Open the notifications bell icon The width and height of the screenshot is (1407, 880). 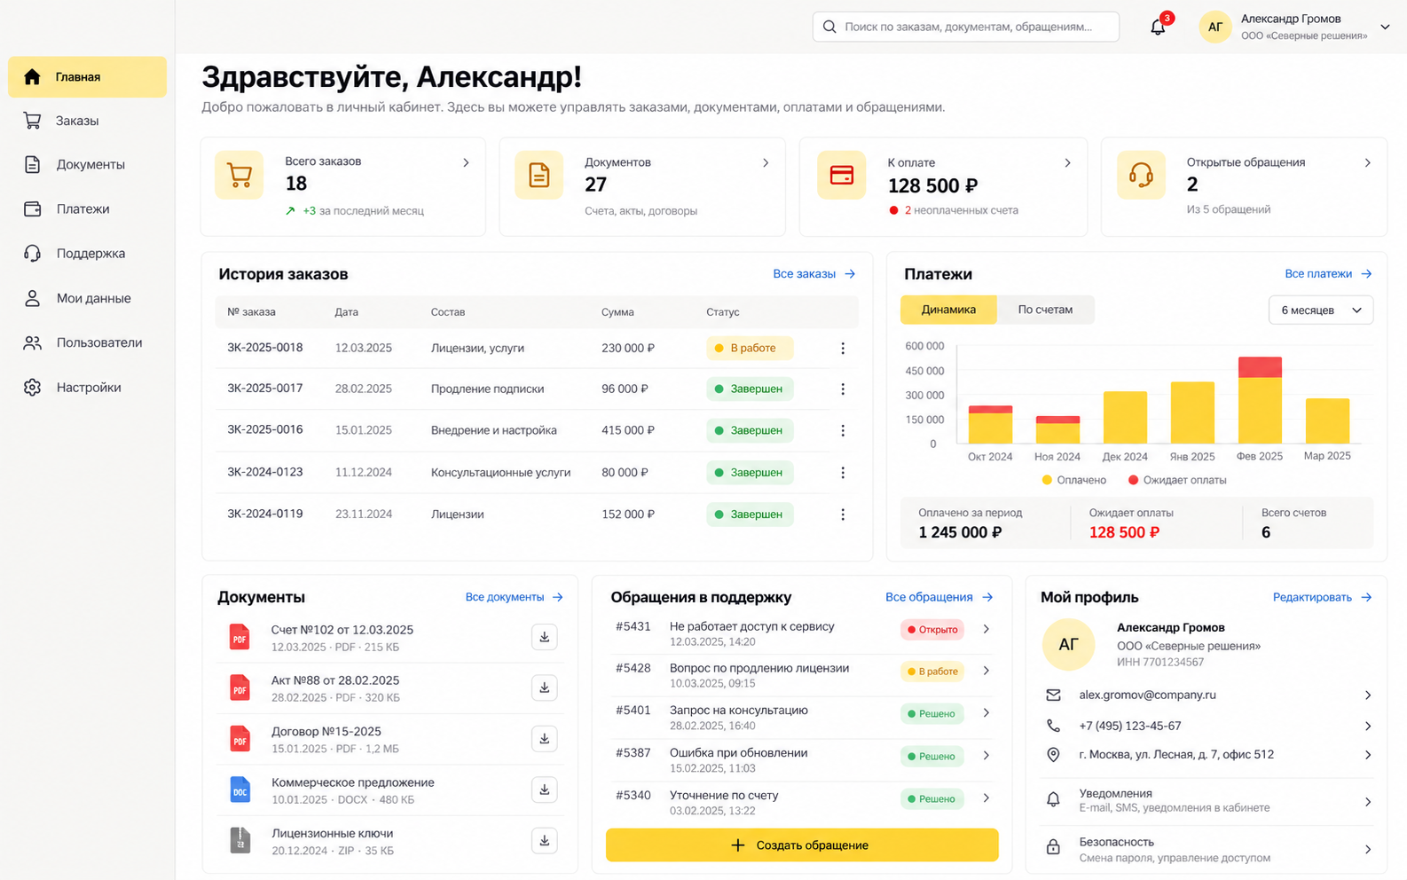point(1158,27)
